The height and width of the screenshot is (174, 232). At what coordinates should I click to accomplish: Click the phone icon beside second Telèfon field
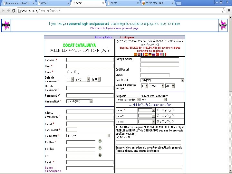100,148
